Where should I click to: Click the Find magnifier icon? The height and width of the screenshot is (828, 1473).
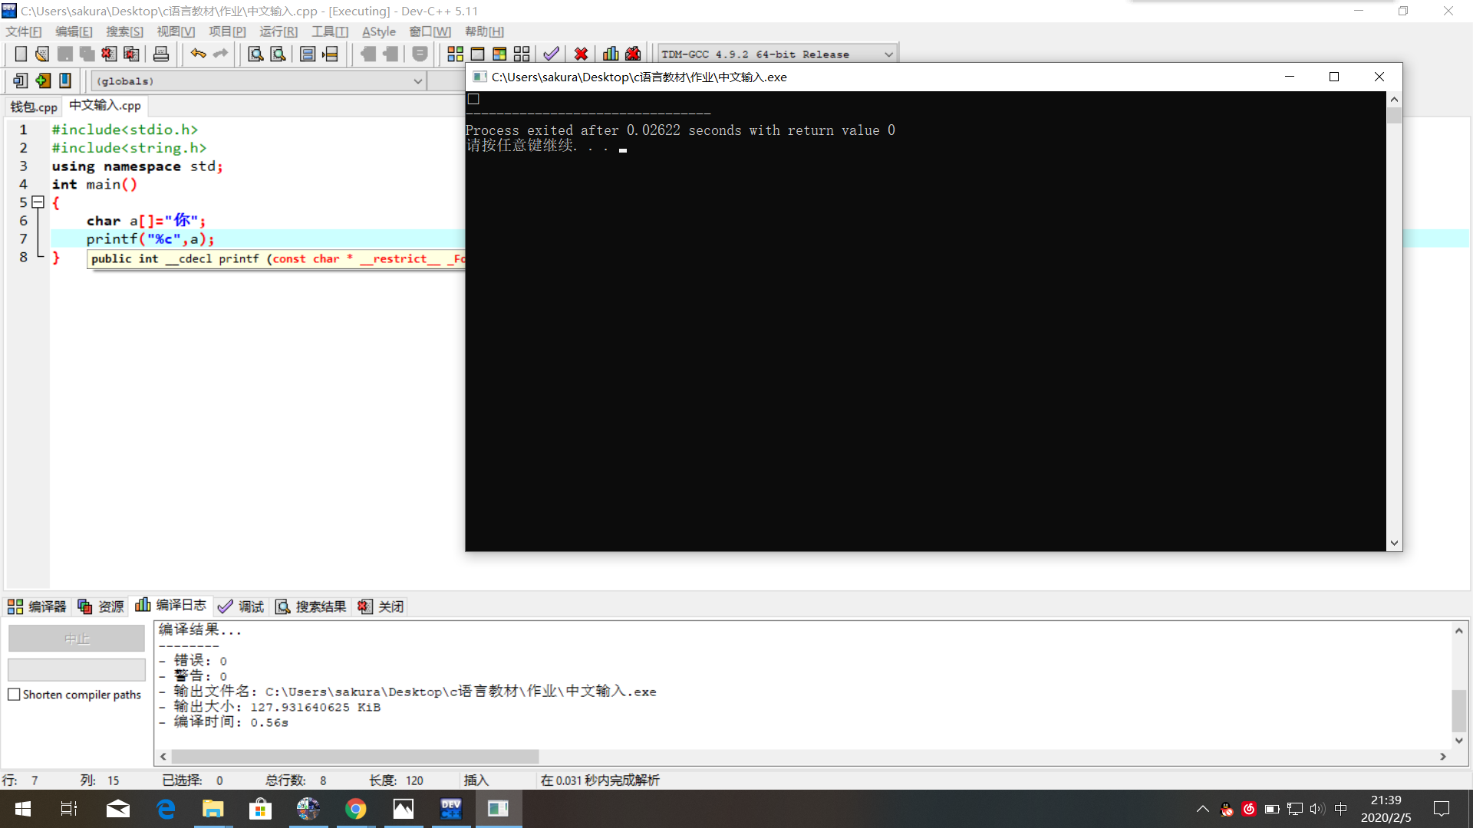pos(255,54)
